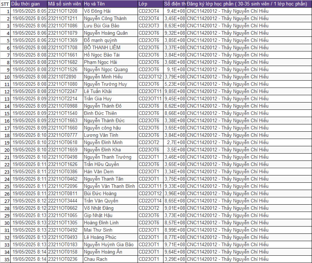Click the name cell 'Hồ Ngọc Bảo Tài'
Viewport: 312px width, 263px height.
point(110,55)
